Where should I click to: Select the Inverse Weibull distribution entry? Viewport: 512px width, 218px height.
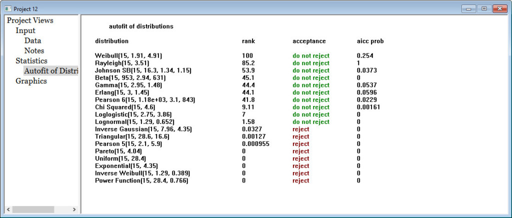(142, 173)
